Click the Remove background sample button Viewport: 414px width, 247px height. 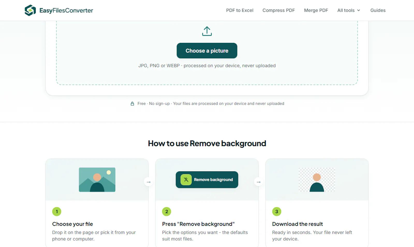(207, 180)
